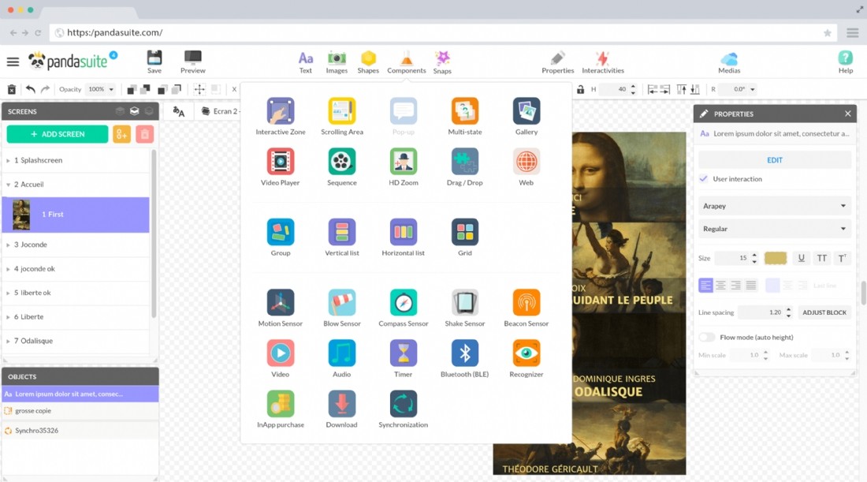Select the Synchronization component
The width and height of the screenshot is (867, 482).
click(403, 404)
